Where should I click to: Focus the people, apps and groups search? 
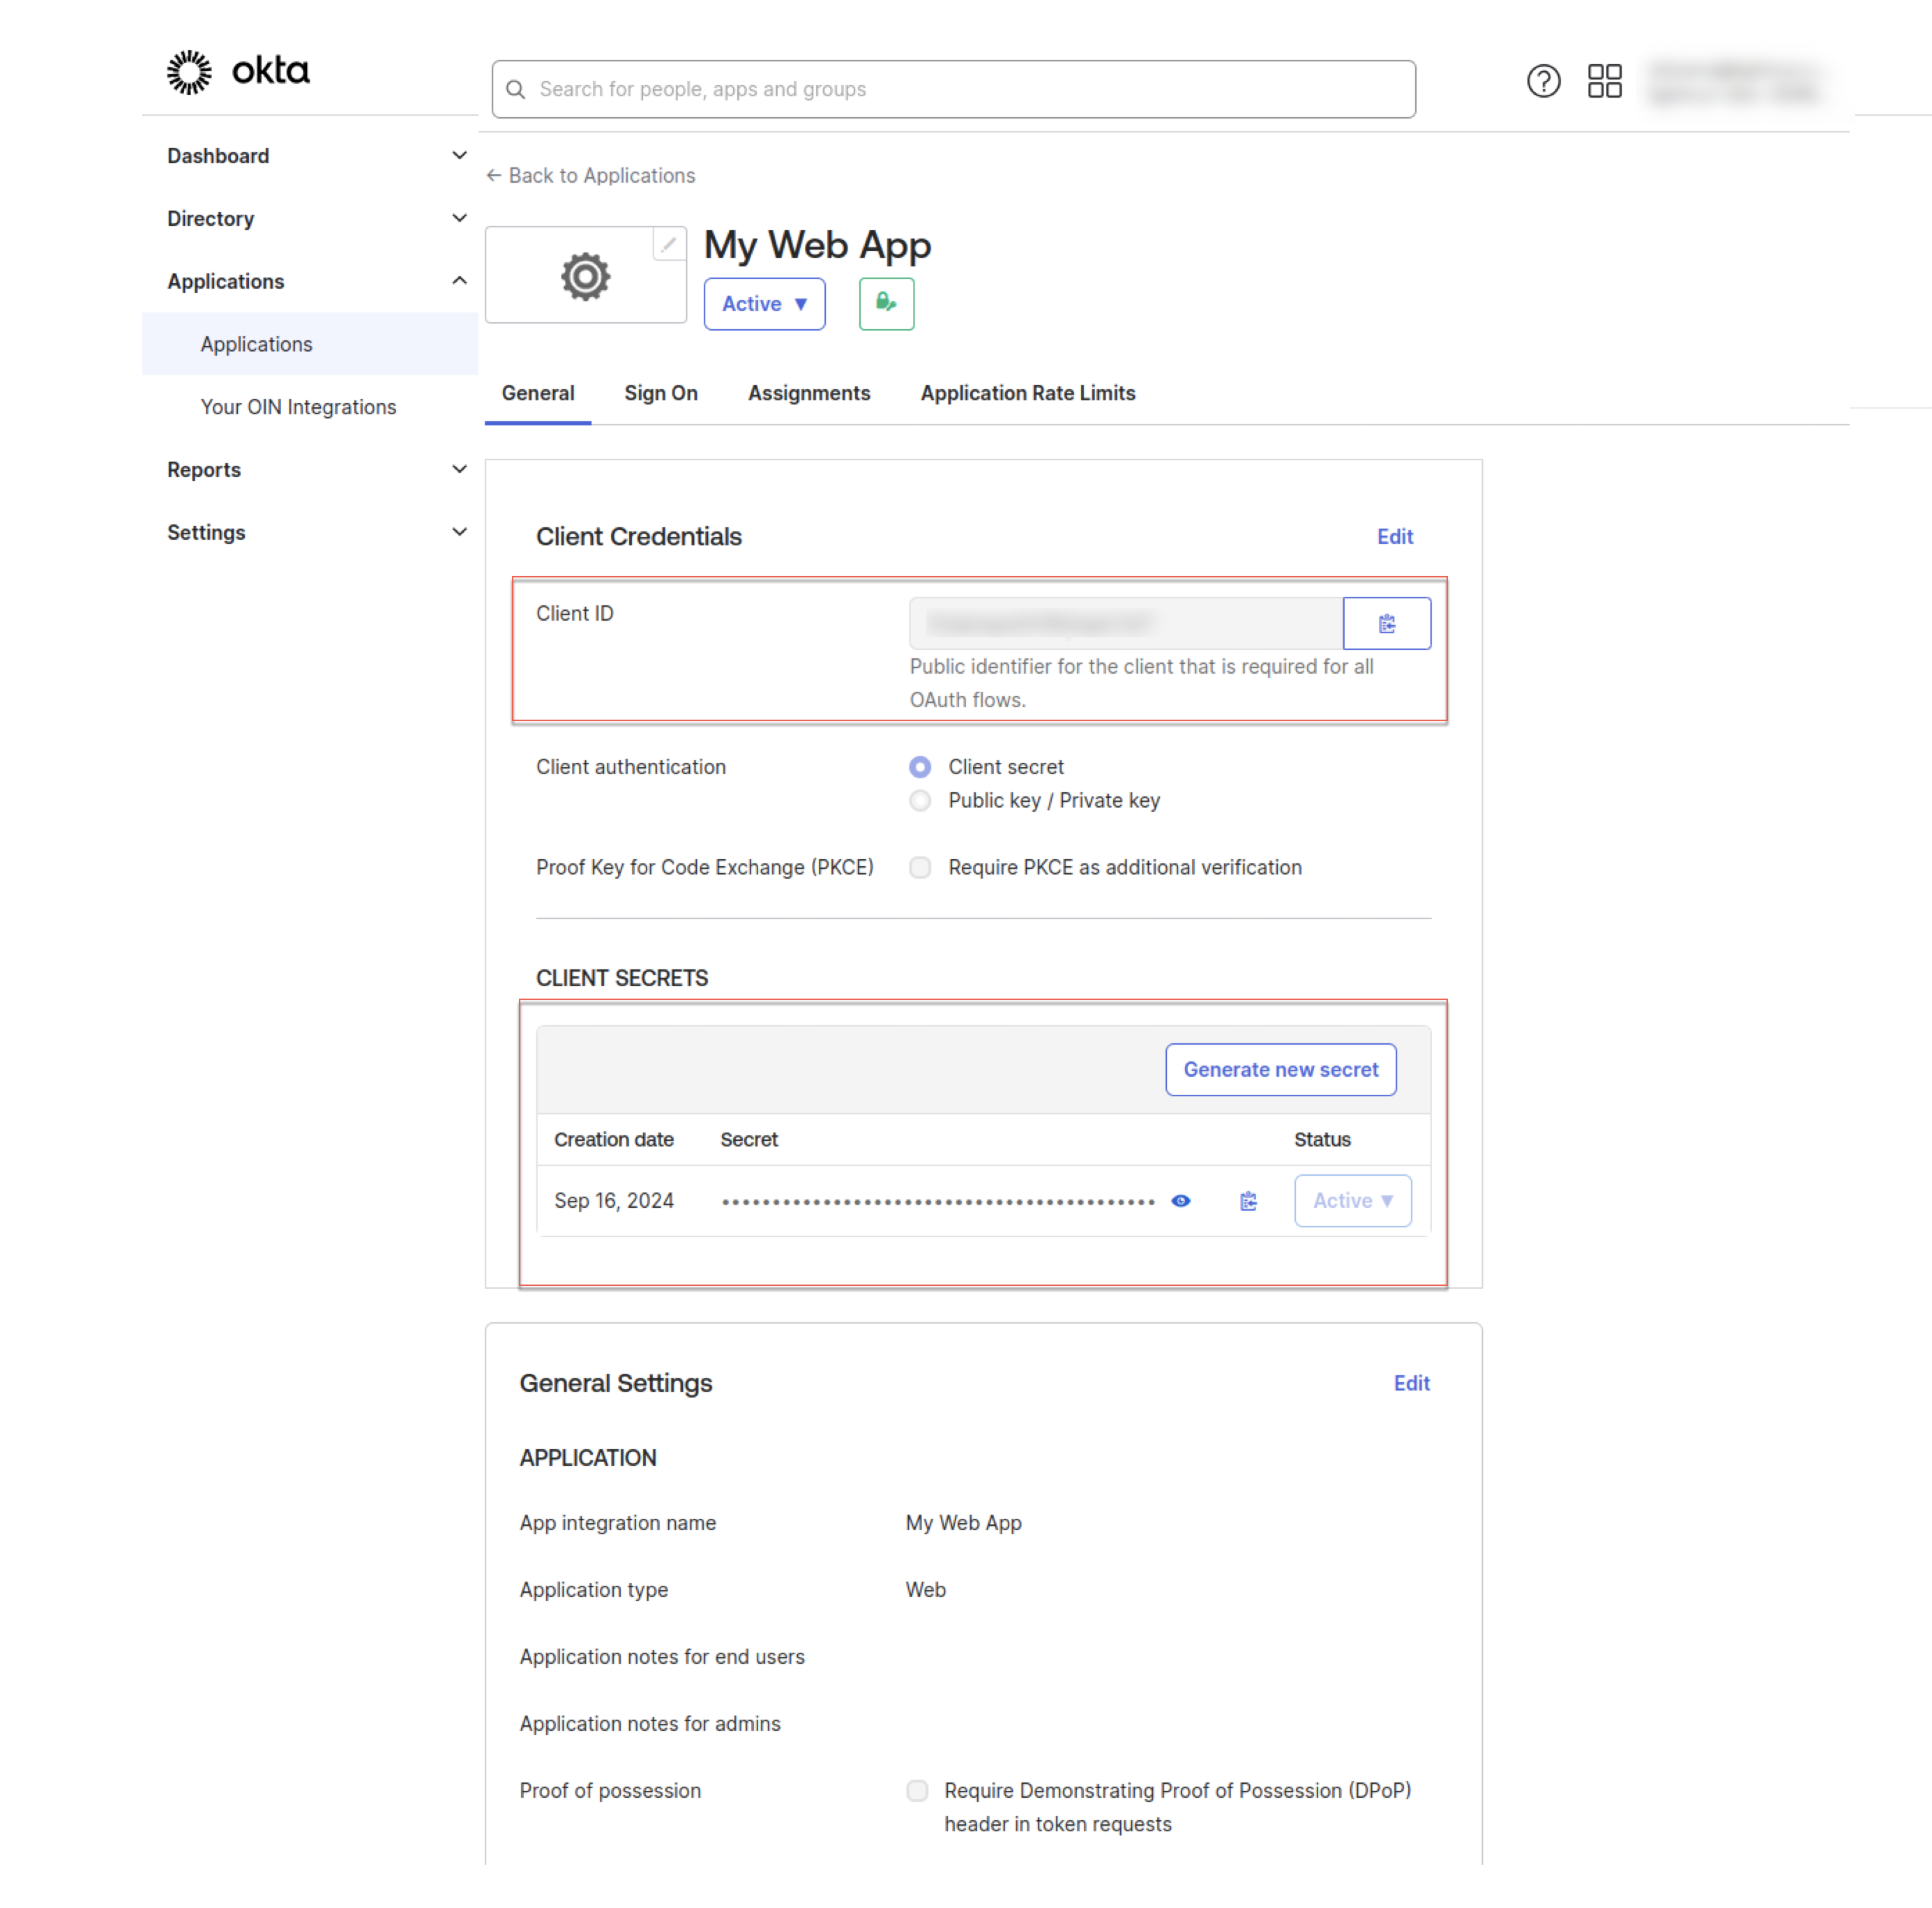[x=953, y=90]
